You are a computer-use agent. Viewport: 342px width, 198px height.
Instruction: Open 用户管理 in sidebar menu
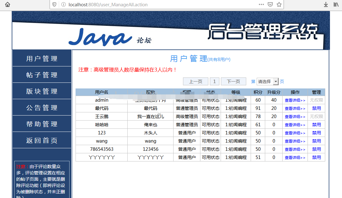pyautogui.click(x=42, y=59)
